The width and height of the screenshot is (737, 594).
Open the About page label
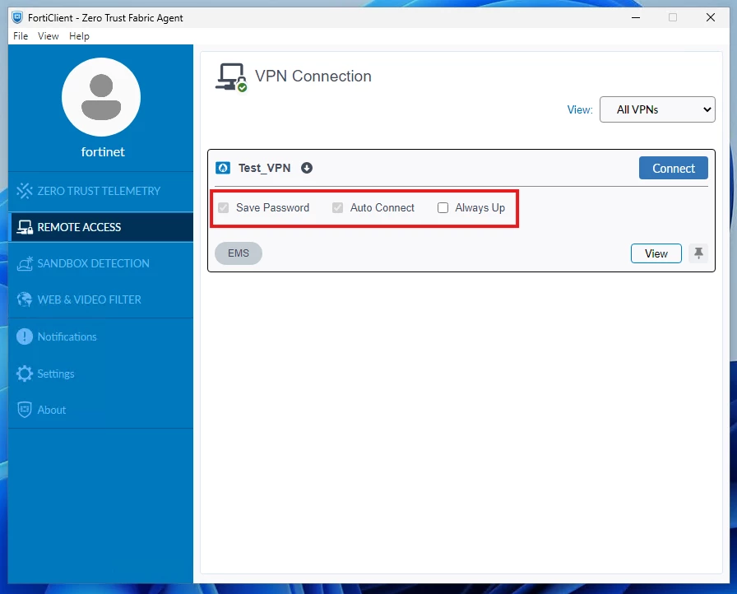click(x=52, y=410)
